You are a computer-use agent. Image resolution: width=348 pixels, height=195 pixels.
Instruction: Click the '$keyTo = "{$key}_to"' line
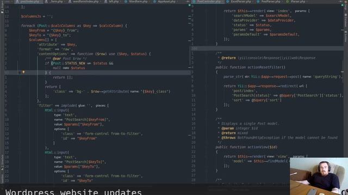tap(49, 35)
